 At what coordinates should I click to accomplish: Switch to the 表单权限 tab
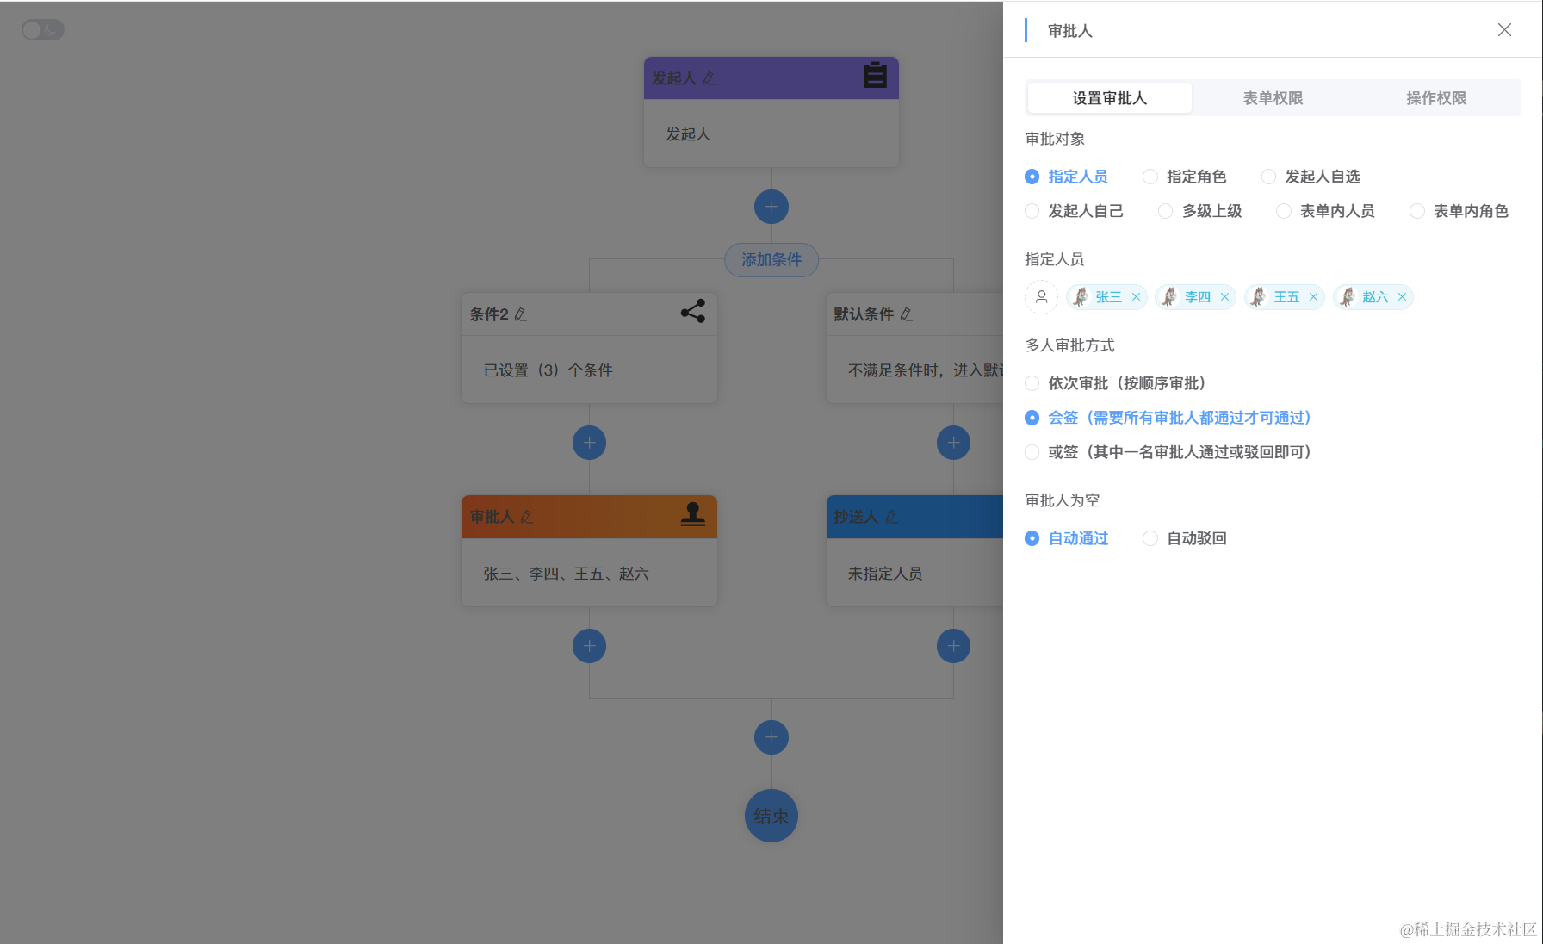(1272, 97)
